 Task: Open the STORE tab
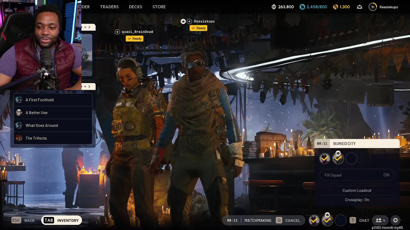click(159, 7)
